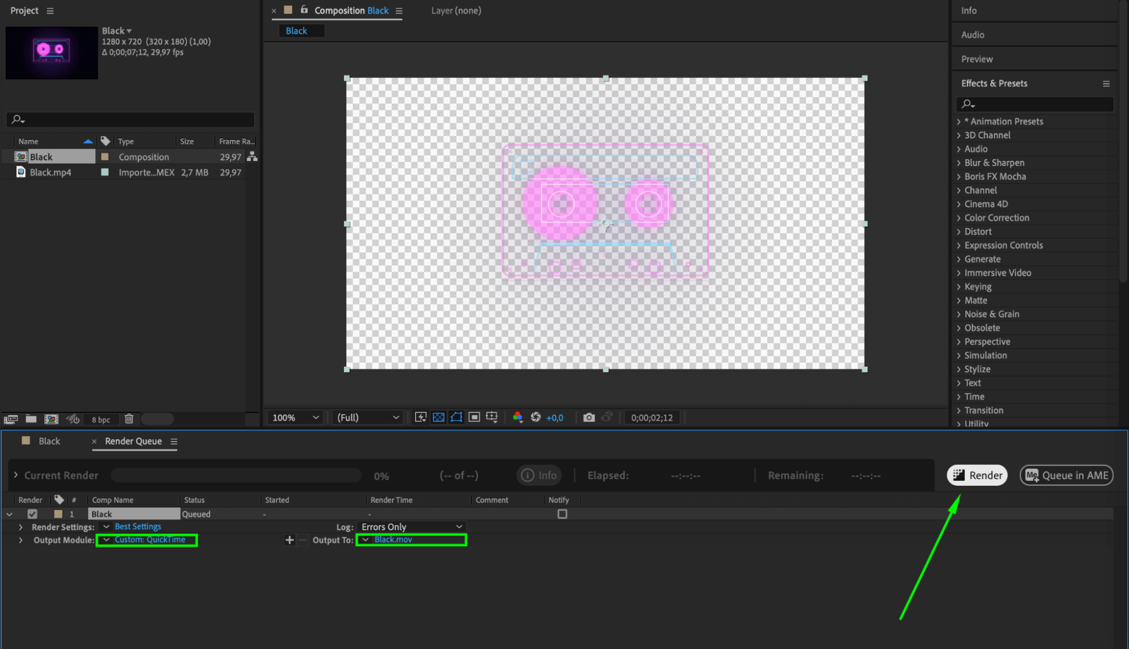Expand the Color Correction effects category

click(x=958, y=218)
